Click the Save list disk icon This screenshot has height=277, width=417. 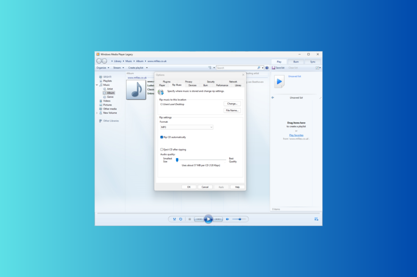[273, 68]
